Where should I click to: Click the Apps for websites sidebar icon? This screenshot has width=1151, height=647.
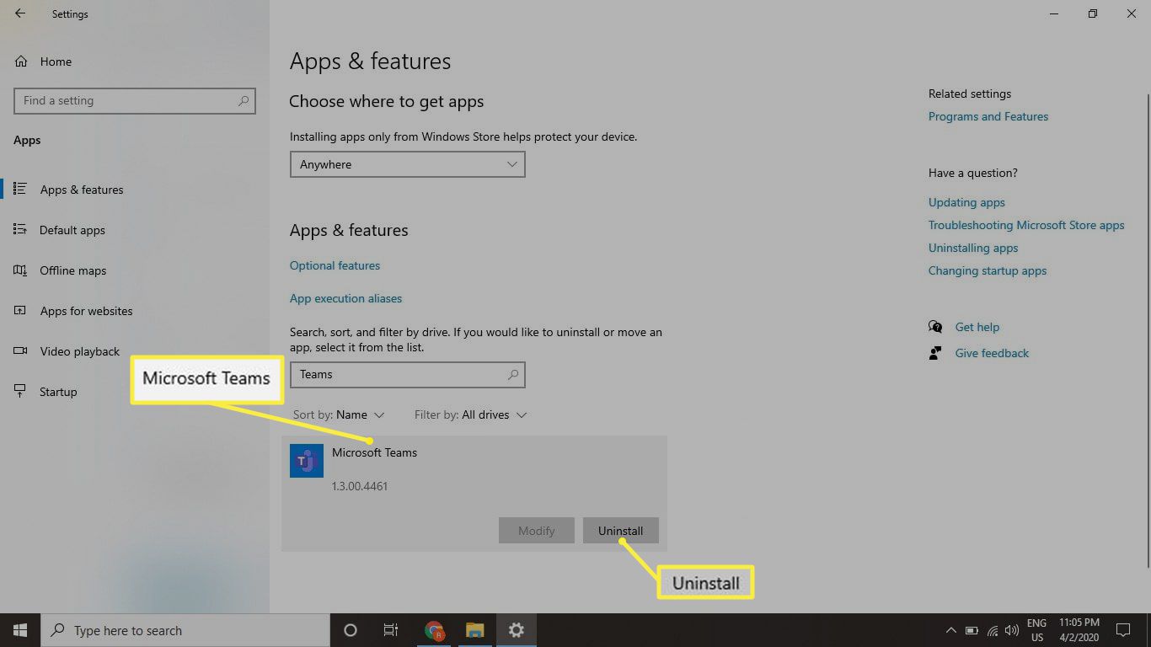(x=20, y=311)
